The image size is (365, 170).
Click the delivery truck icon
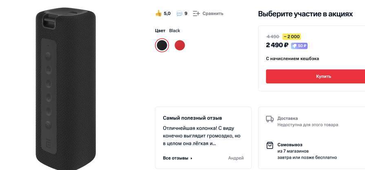[270, 119]
